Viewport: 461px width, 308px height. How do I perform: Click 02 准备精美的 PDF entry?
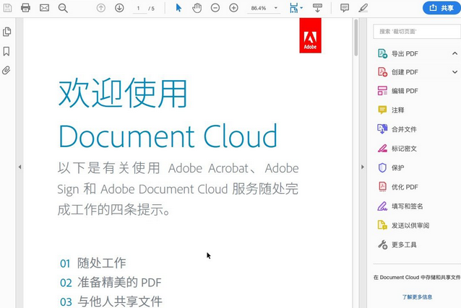(111, 283)
